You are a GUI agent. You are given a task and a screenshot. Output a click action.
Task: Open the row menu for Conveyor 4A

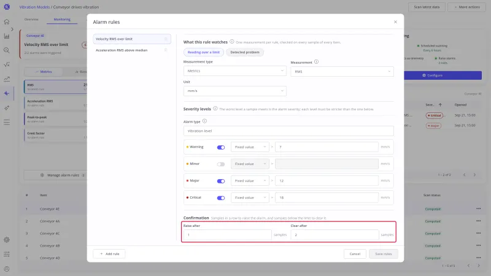click(479, 221)
